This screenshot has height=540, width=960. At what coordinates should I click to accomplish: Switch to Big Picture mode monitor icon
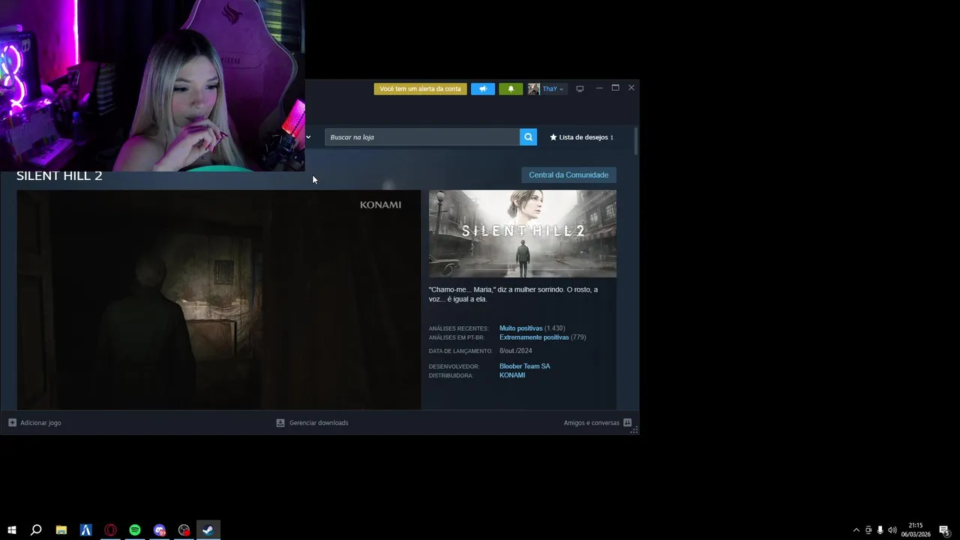(x=580, y=88)
